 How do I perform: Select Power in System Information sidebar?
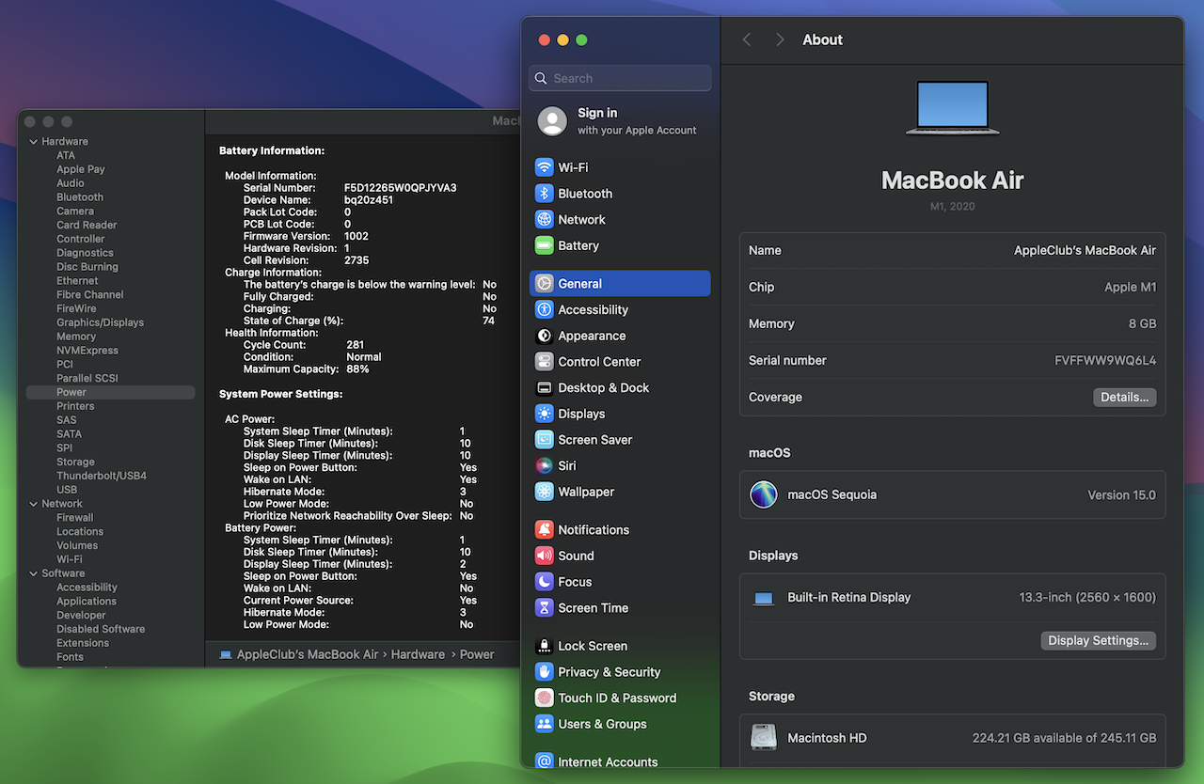click(111, 392)
